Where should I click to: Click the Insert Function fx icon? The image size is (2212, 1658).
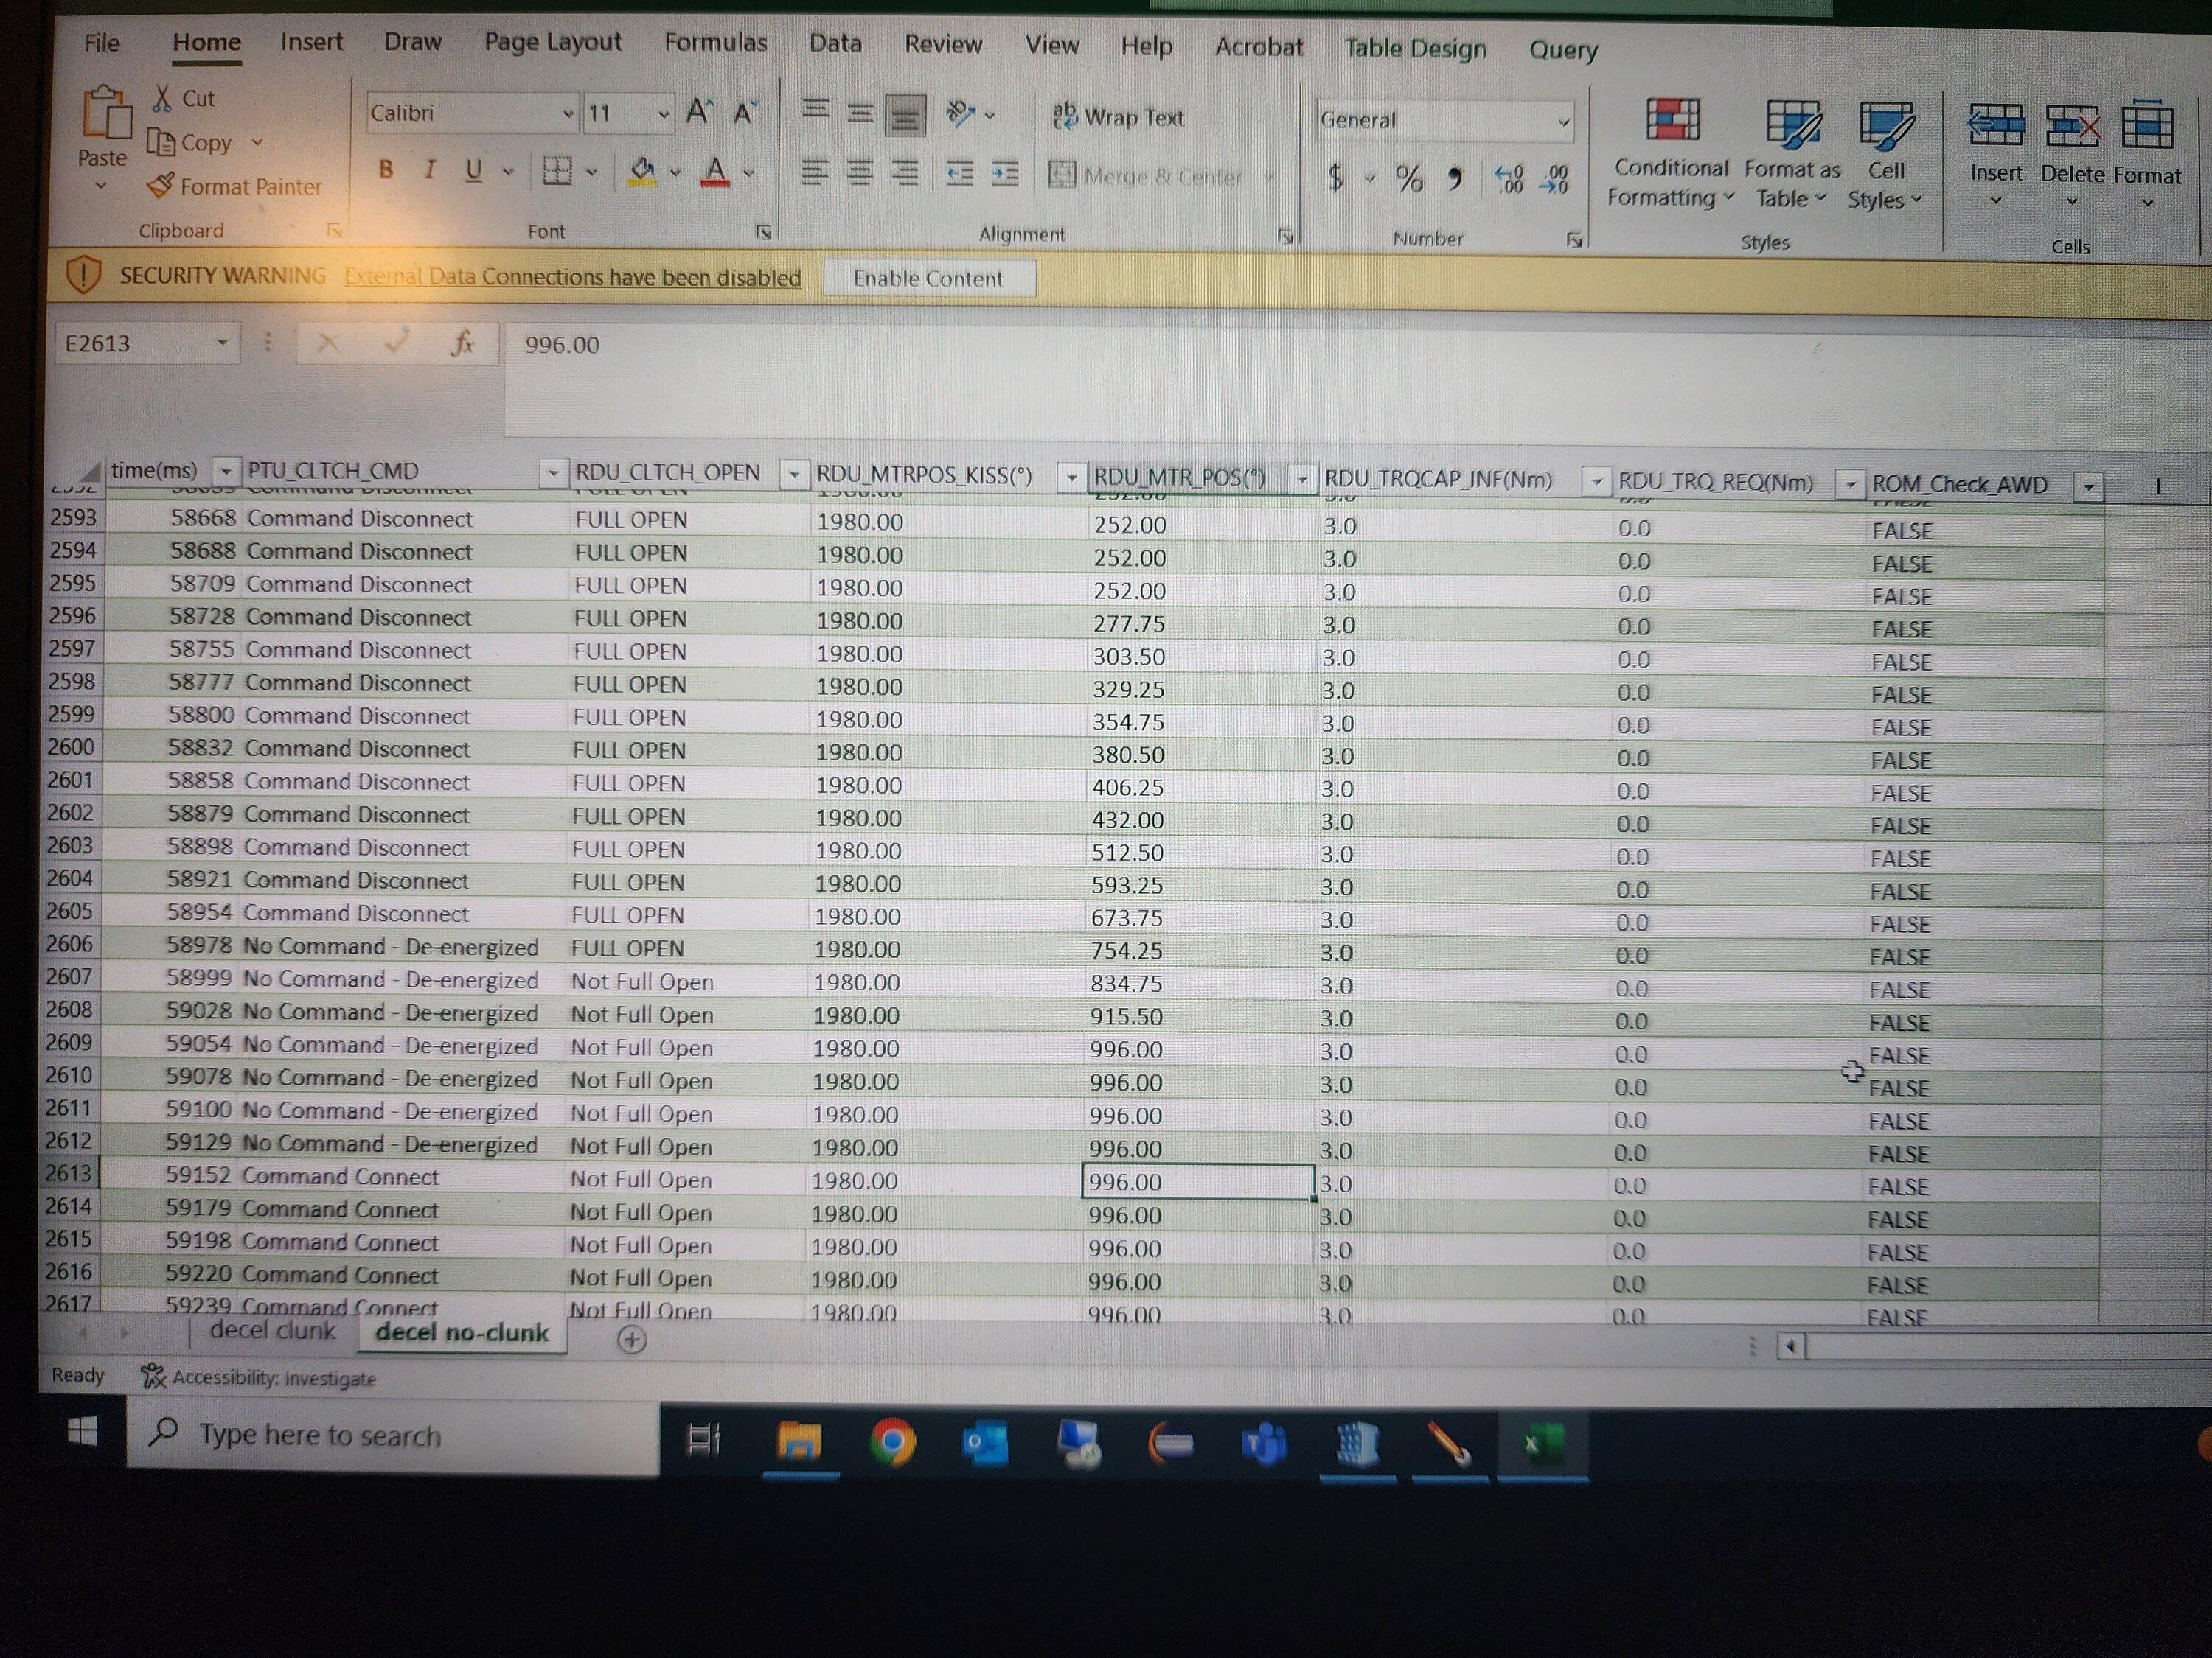(461, 344)
